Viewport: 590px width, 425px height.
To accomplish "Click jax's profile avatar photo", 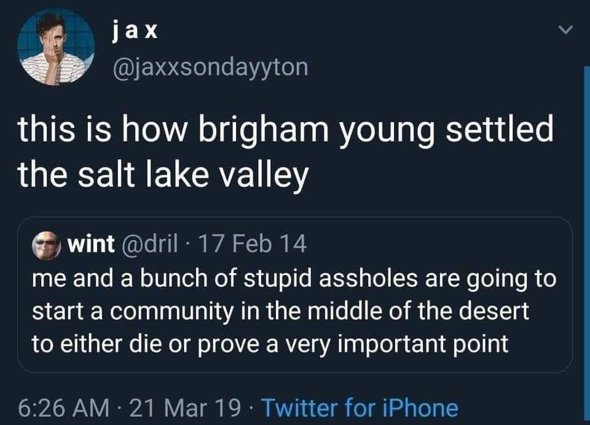I will tap(56, 47).
